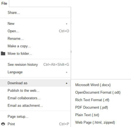The image size is (131, 127).
Task: Click the Ctrl+O shortcut label
Action: (64, 31)
